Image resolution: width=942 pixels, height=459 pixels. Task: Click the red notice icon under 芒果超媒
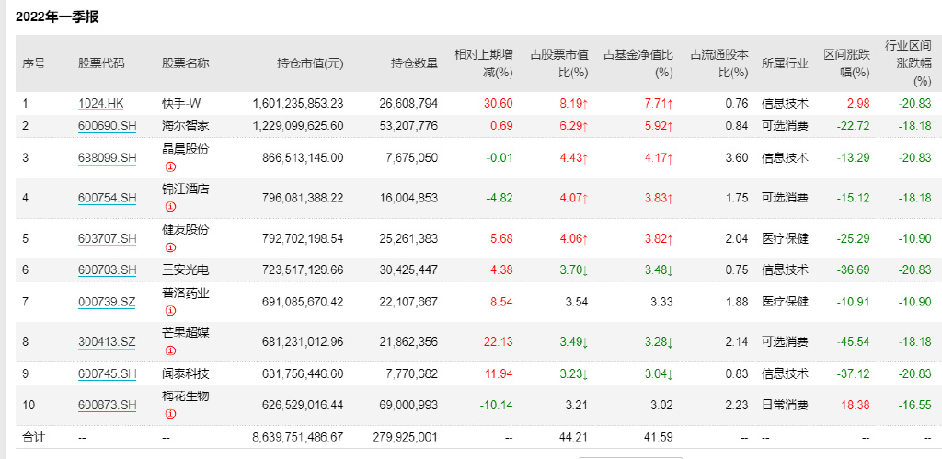pos(169,350)
